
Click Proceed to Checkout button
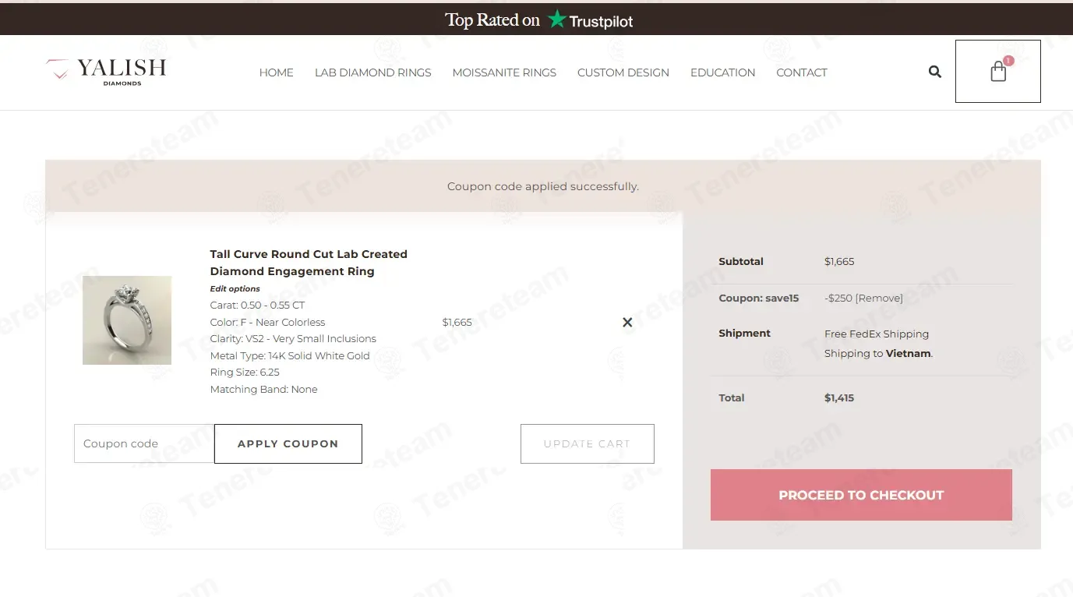click(861, 495)
